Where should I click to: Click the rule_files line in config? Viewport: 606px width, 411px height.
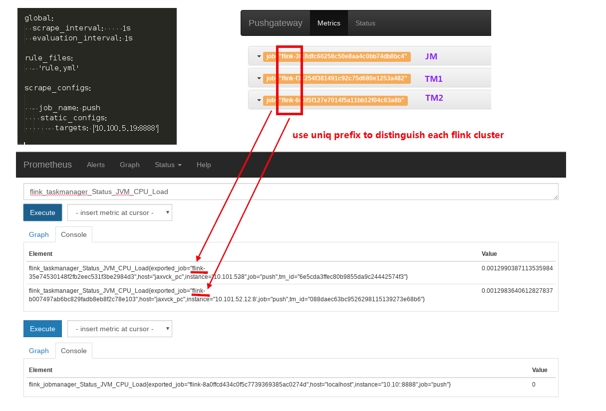49,58
